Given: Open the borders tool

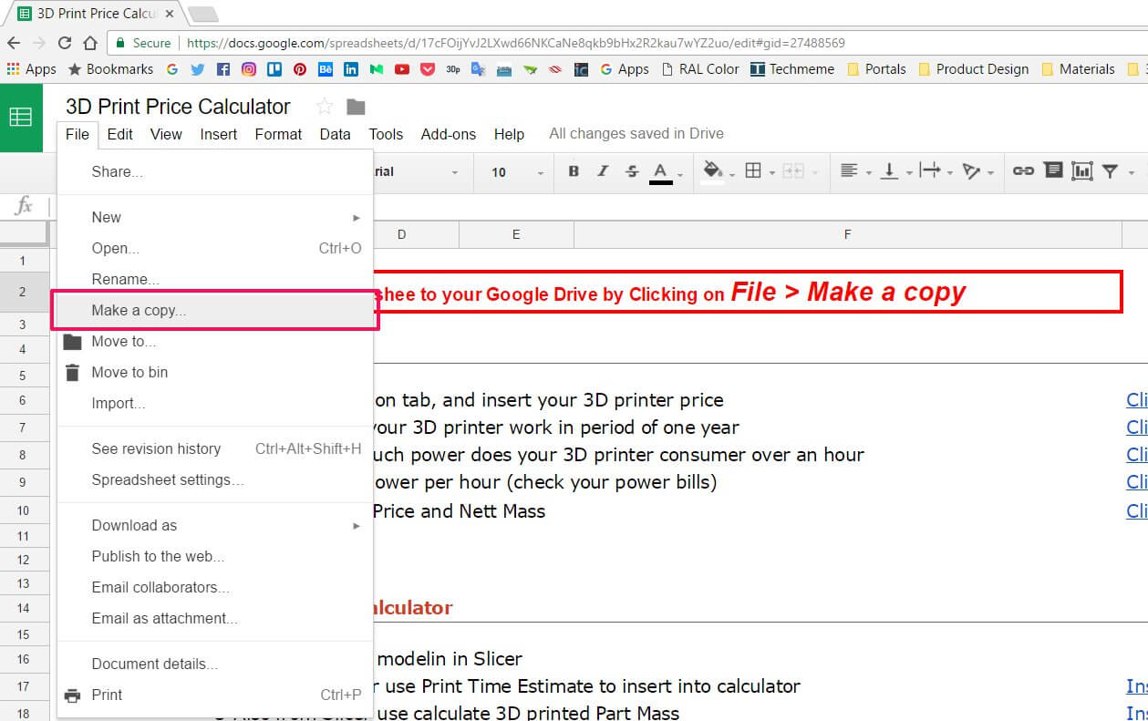Looking at the screenshot, I should tap(753, 171).
